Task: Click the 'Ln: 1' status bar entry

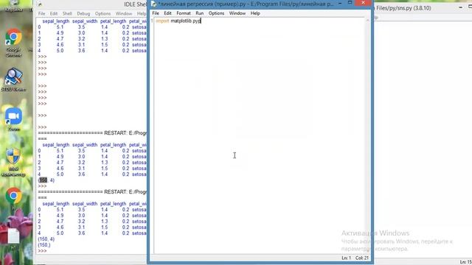Action: click(x=346, y=258)
